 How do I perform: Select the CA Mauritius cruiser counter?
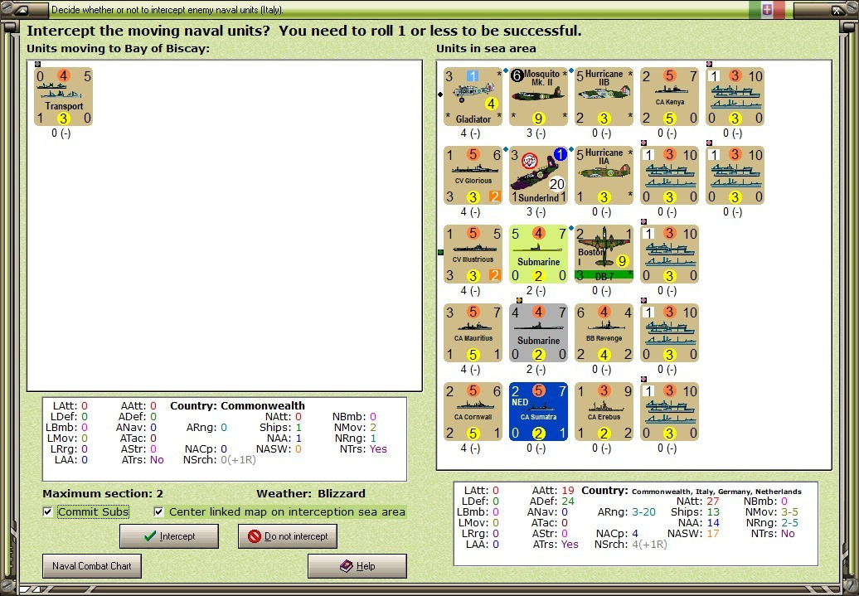(x=473, y=333)
